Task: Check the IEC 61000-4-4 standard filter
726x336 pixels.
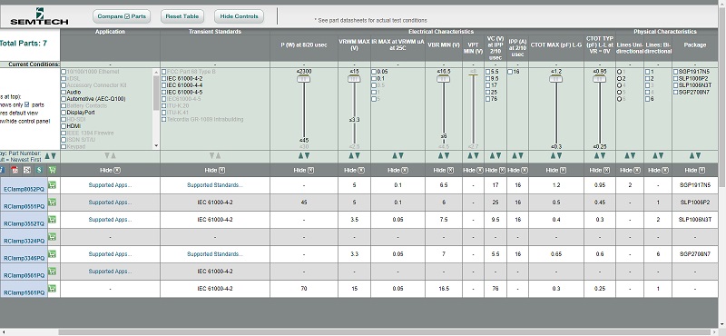Action: pos(164,85)
